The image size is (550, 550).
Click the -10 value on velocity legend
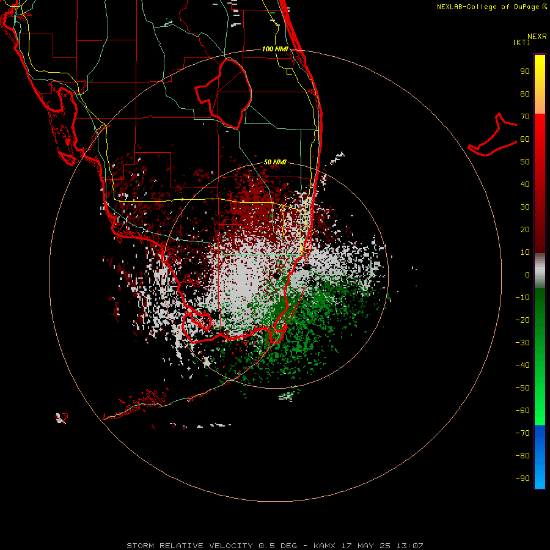pos(522,298)
